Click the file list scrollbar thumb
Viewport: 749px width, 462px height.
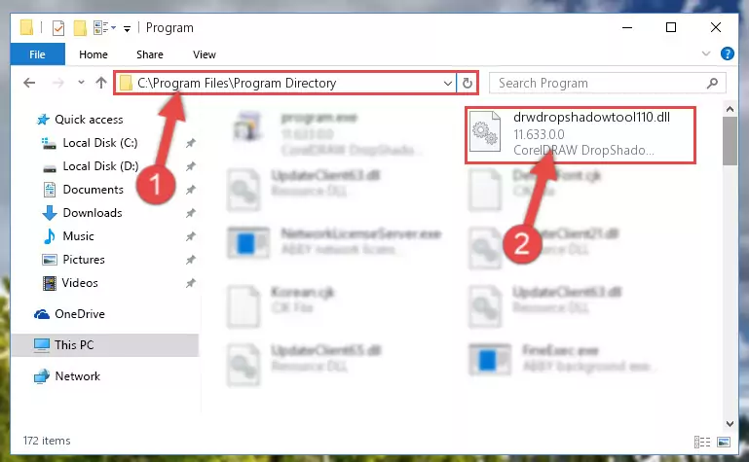(x=730, y=141)
